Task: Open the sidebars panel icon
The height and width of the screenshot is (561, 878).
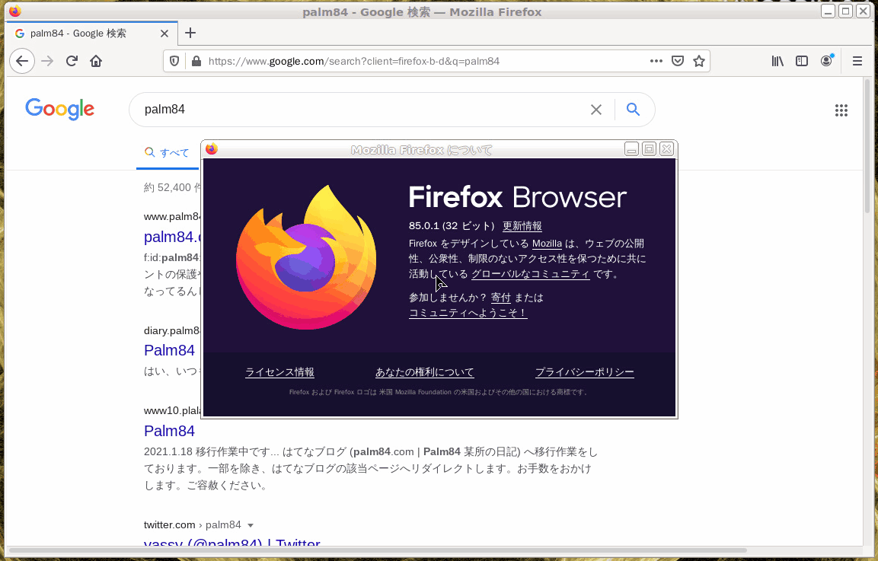Action: (x=802, y=61)
